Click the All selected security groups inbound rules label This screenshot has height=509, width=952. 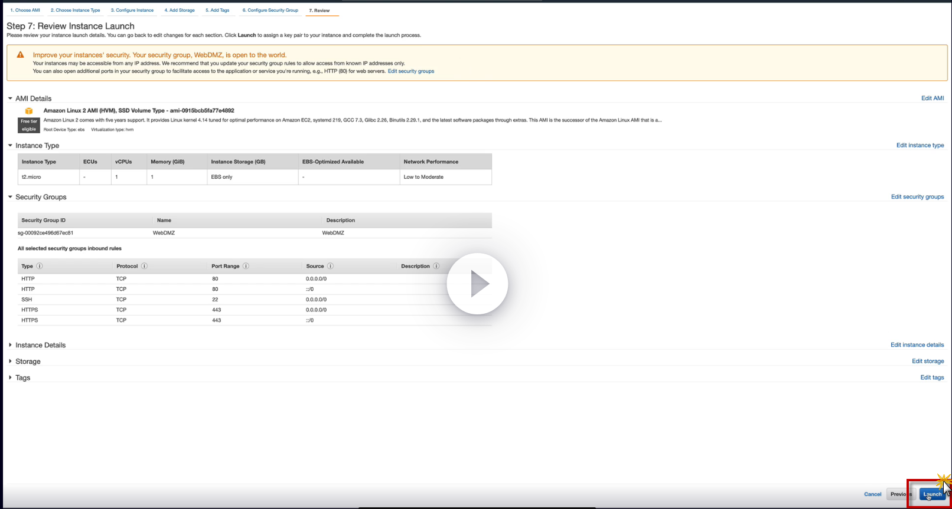click(x=70, y=249)
